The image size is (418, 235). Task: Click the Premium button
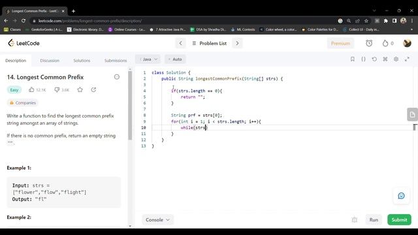(x=340, y=43)
